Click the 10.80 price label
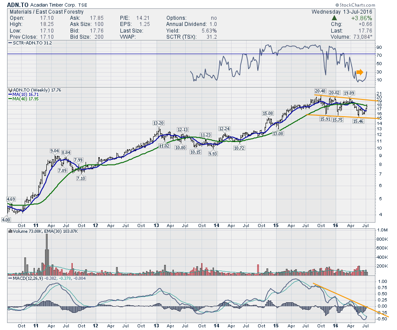This screenshot has height=330, width=397. [x=180, y=147]
